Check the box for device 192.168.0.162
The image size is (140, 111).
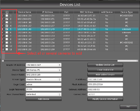click(x=7, y=32)
